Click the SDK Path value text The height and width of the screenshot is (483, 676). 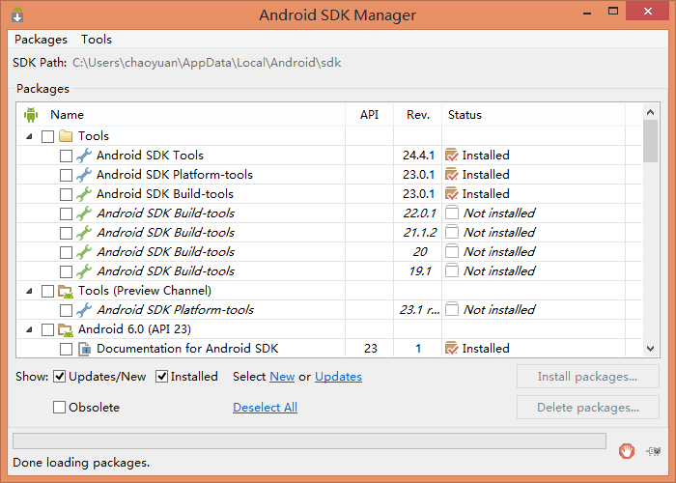coord(207,63)
